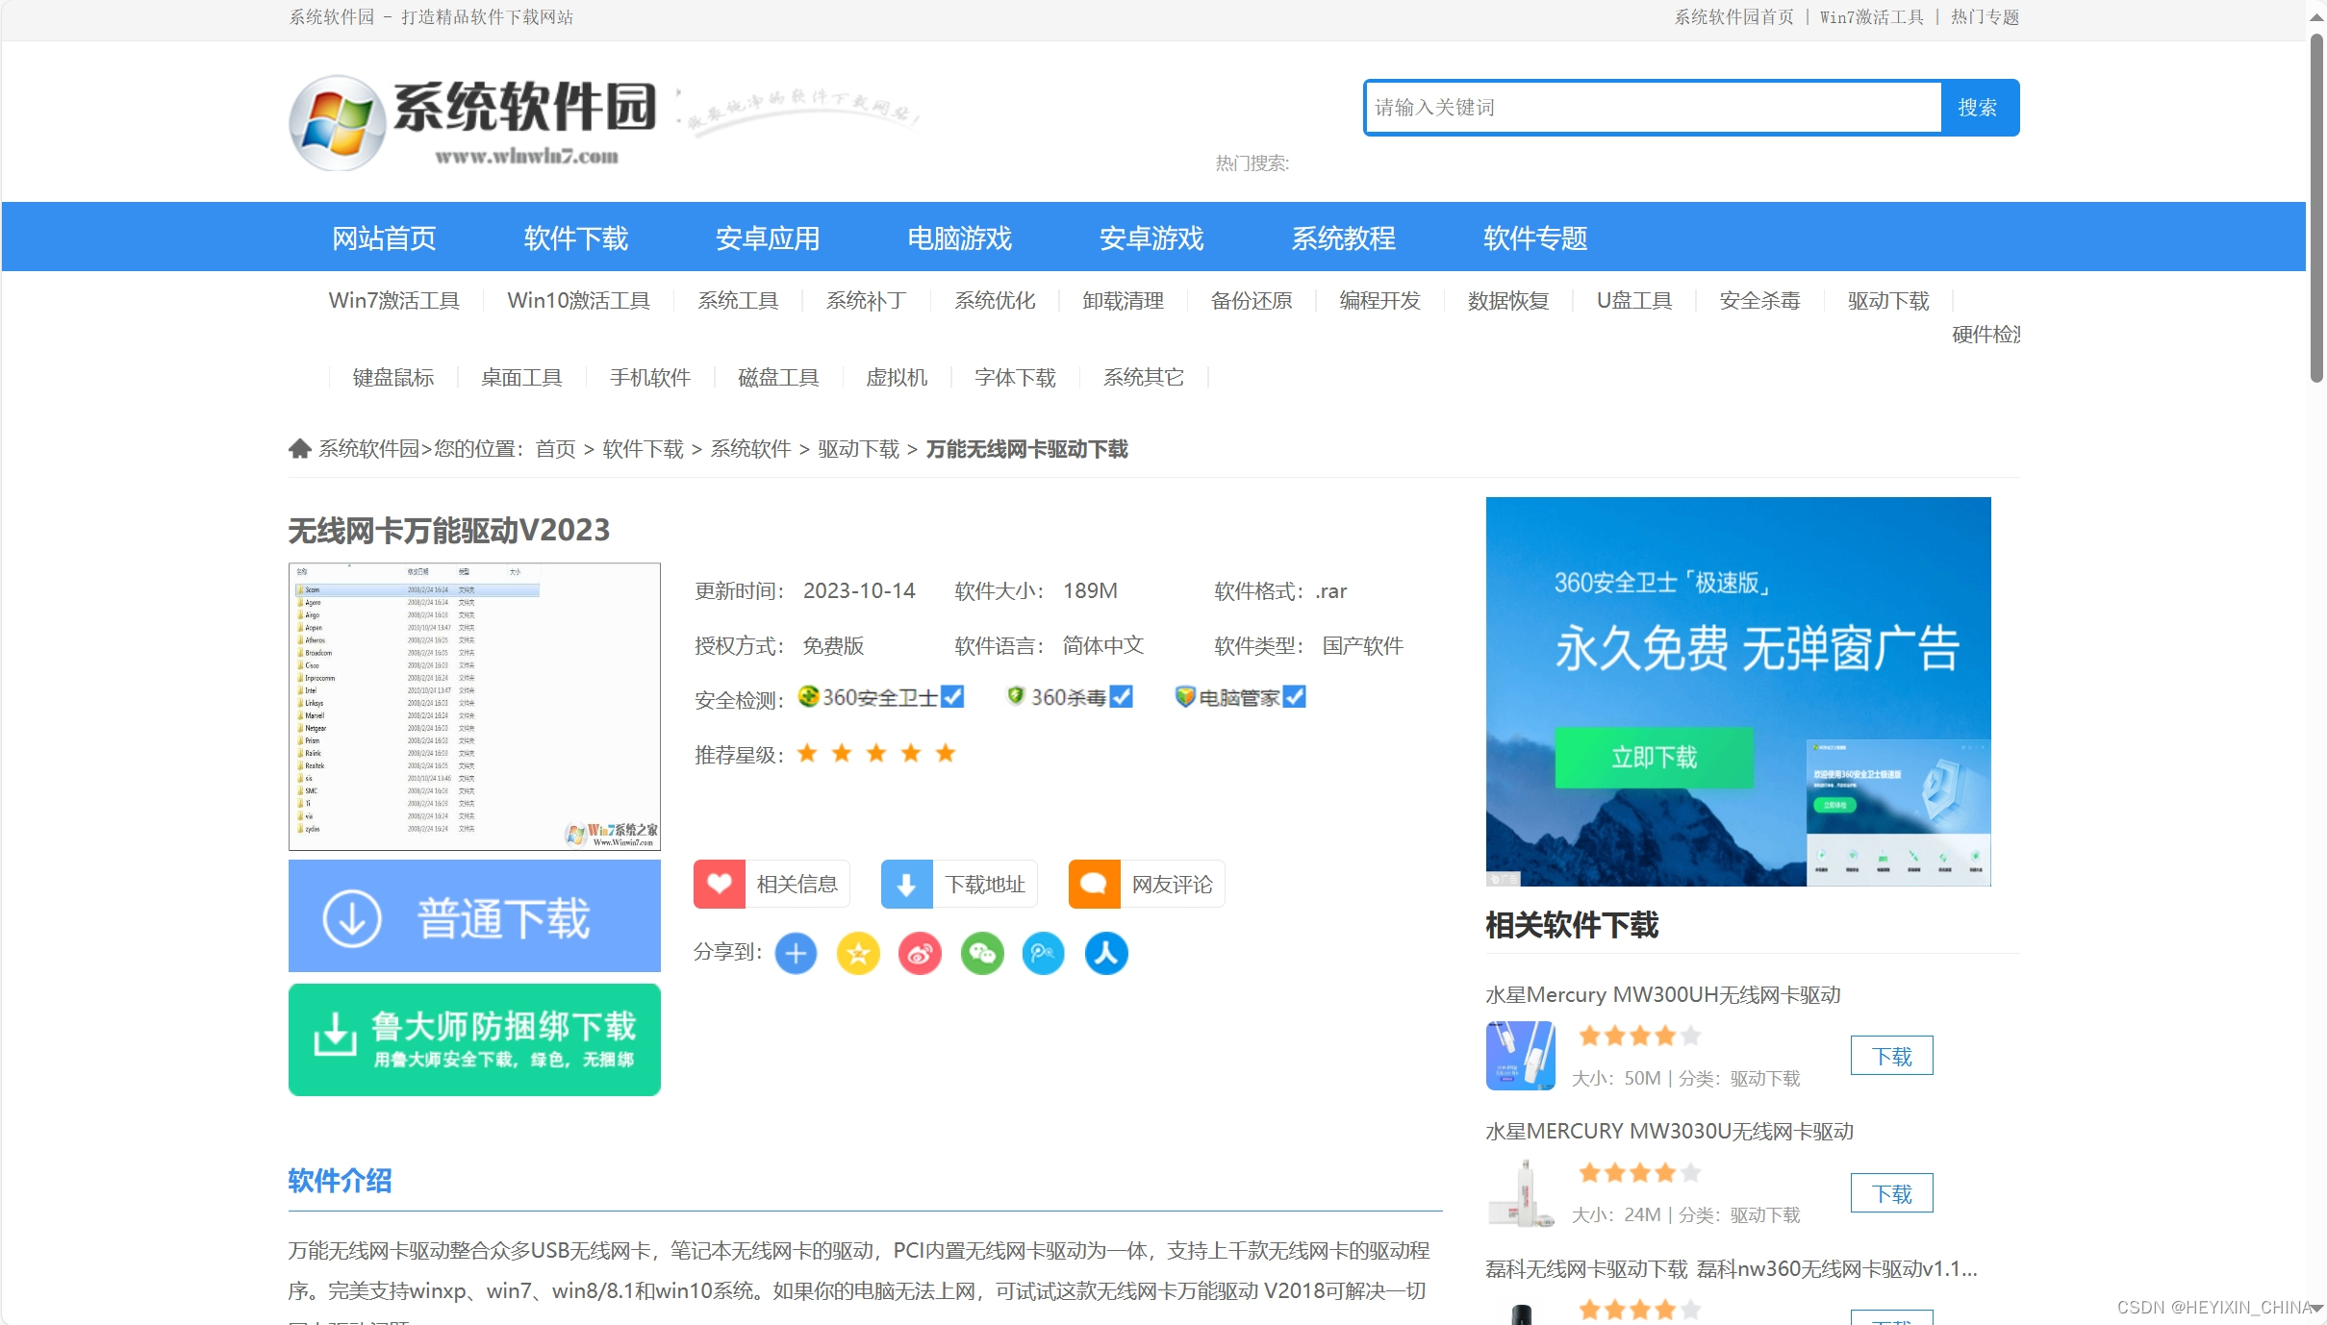Share to Qzone via yellow star icon
Viewport: 2327px width, 1325px height.
point(858,953)
